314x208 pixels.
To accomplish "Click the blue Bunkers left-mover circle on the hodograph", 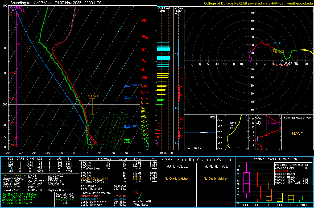I will (x=267, y=40).
